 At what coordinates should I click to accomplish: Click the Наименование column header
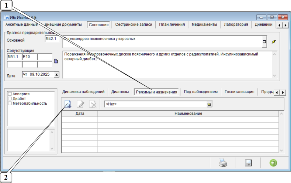pos(188,114)
